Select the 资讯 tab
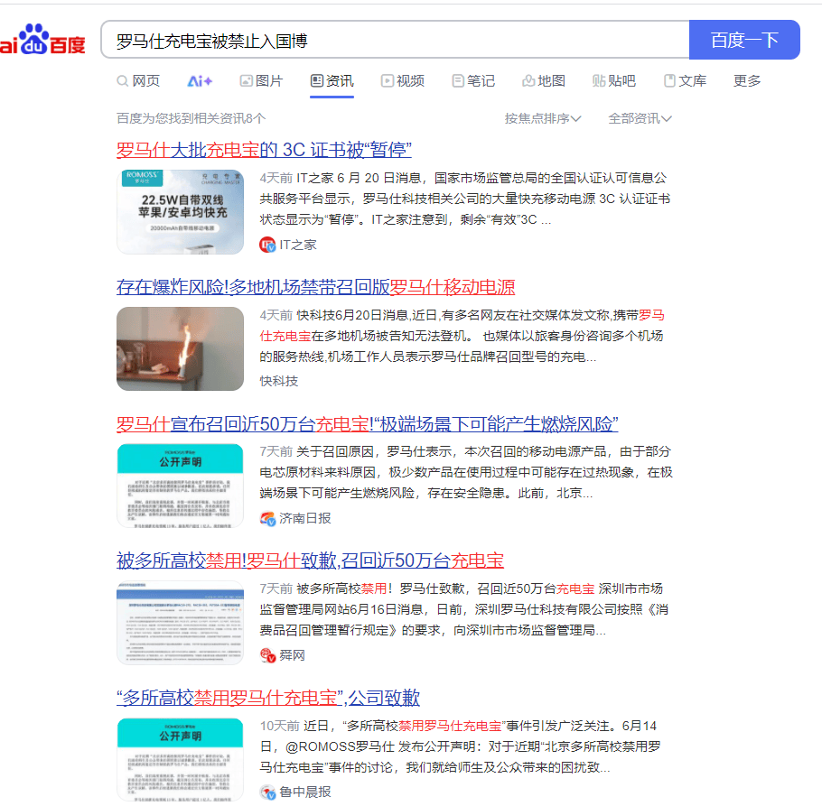 332,81
